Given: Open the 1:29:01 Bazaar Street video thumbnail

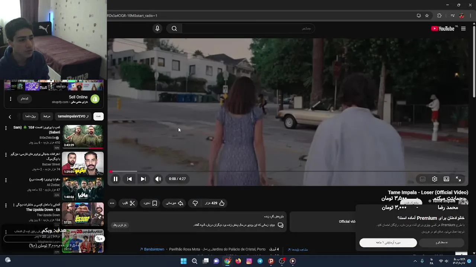Looking at the screenshot, I should [83, 163].
